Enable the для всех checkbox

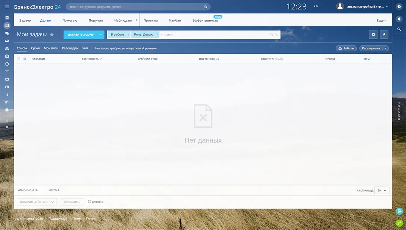tap(89, 202)
